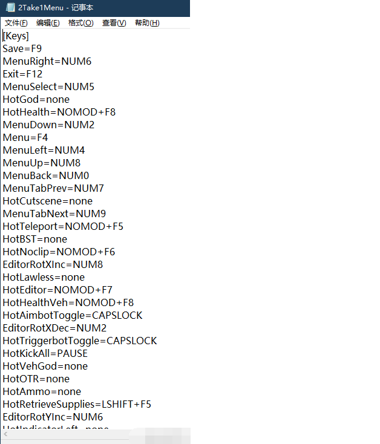Image resolution: width=380 pixels, height=444 pixels.
Task: Click the Exit=F12 line
Action: pyautogui.click(x=22, y=74)
